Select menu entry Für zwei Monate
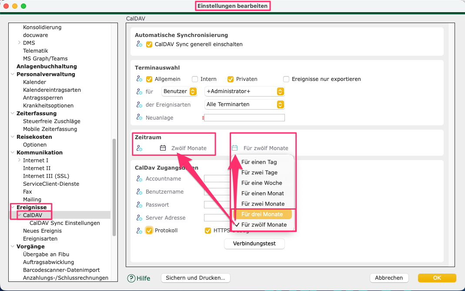 (262, 204)
